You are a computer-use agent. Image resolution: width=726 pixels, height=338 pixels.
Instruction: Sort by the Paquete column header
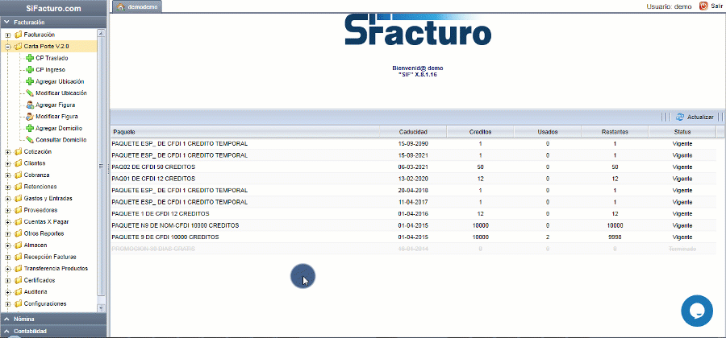point(245,132)
